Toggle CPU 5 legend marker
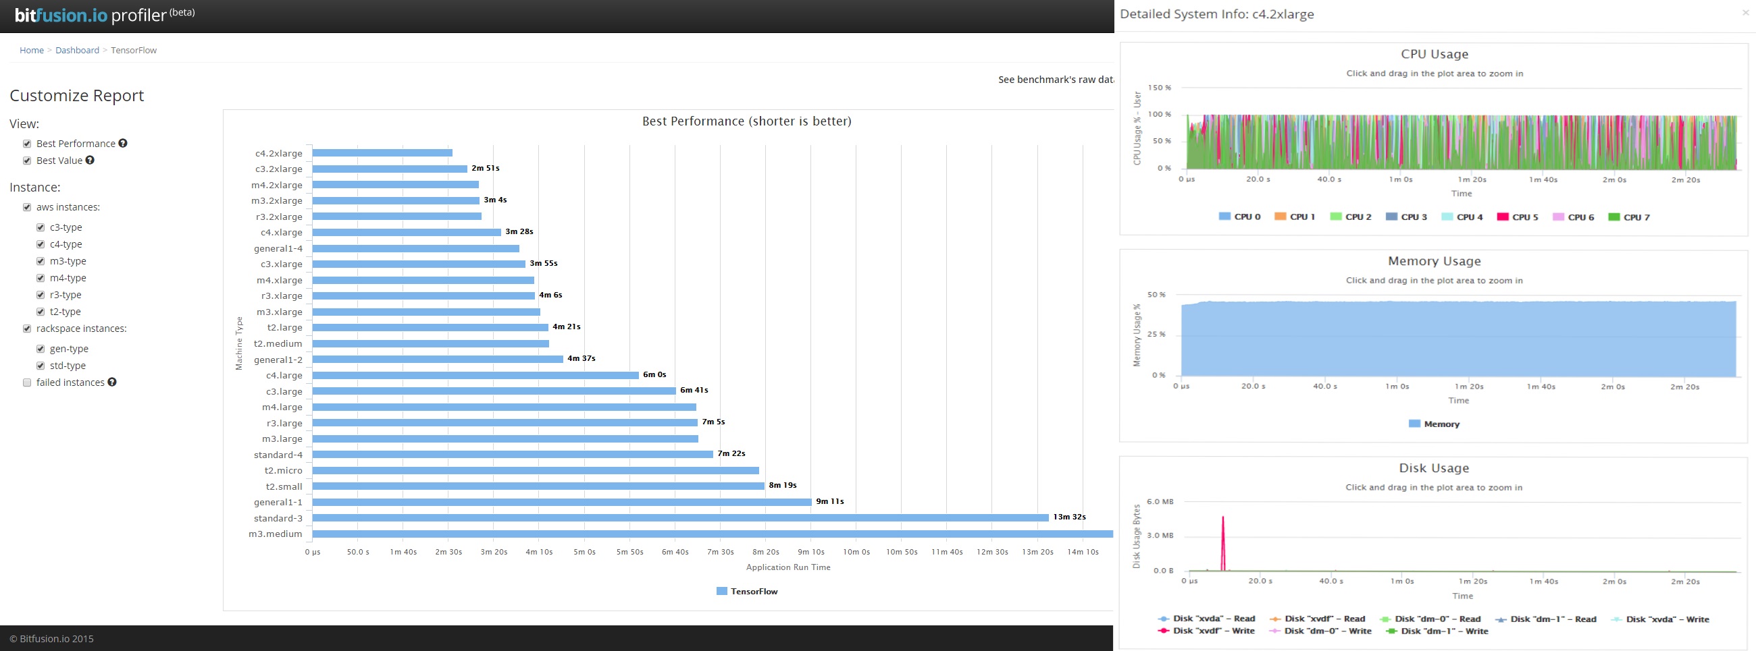The width and height of the screenshot is (1756, 651). click(x=1503, y=217)
